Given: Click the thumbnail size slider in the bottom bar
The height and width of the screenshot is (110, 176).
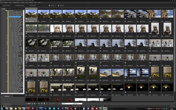Looking at the screenshot, I should coord(29,103).
